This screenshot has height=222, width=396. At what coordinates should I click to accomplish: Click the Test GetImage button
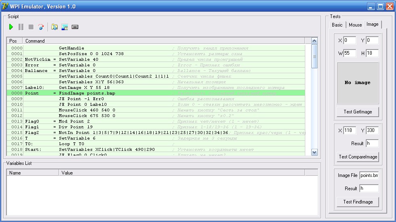point(358,112)
